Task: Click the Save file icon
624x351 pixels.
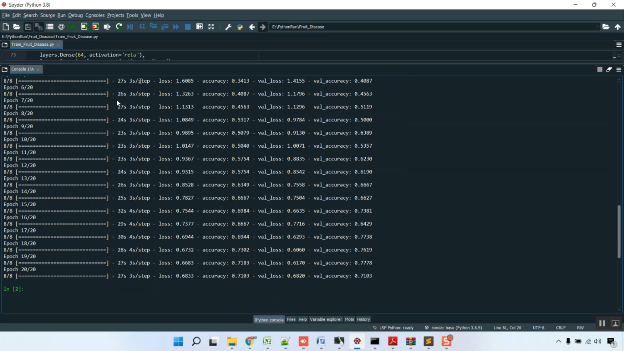Action: [28, 27]
